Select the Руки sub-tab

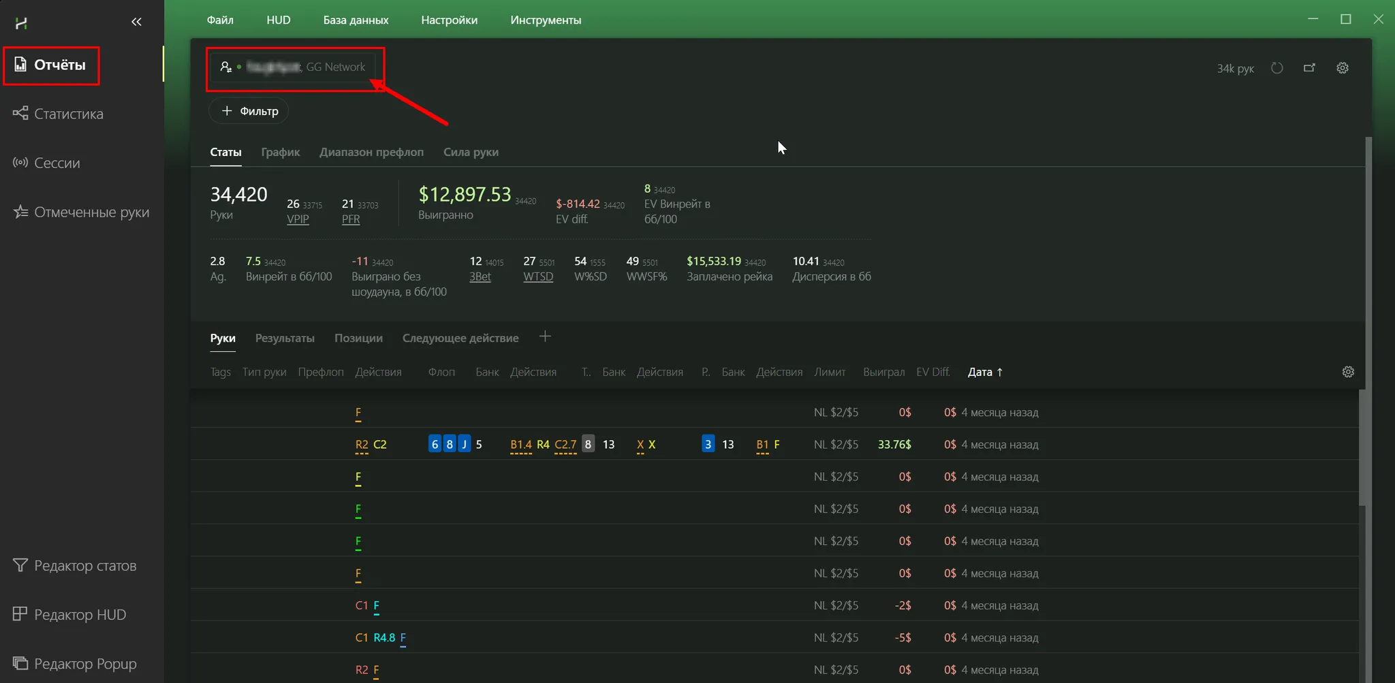pos(223,338)
